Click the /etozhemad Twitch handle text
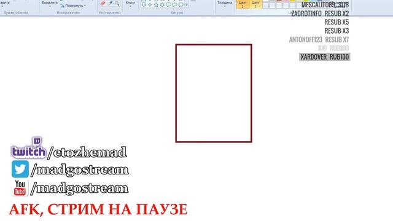 tap(87, 152)
